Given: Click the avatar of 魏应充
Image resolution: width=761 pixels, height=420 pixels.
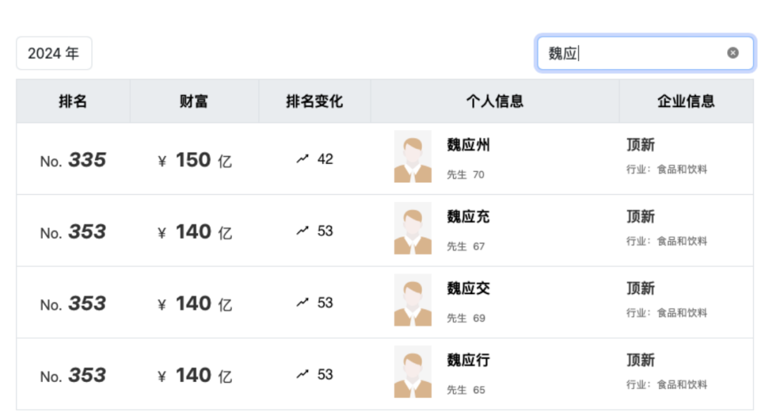Looking at the screenshot, I should pyautogui.click(x=413, y=229).
